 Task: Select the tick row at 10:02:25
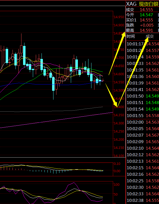(x=143, y=181)
